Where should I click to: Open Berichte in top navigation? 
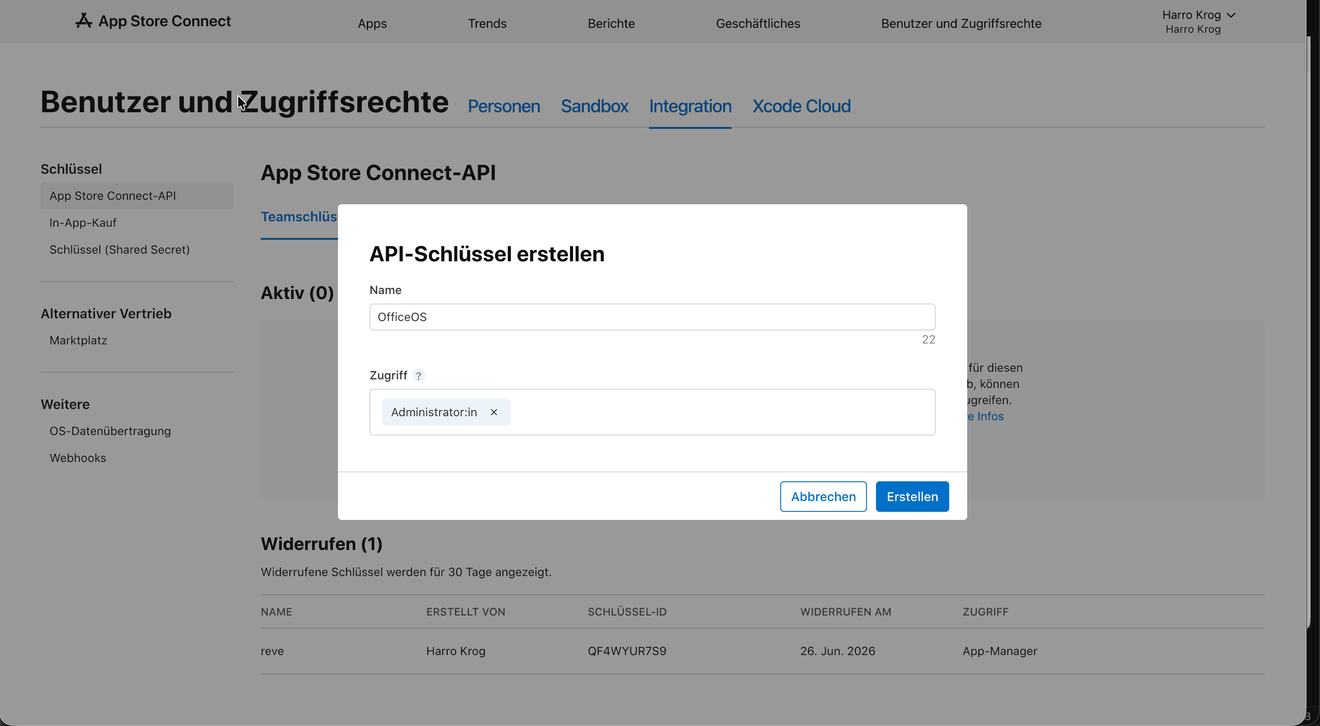pos(611,23)
